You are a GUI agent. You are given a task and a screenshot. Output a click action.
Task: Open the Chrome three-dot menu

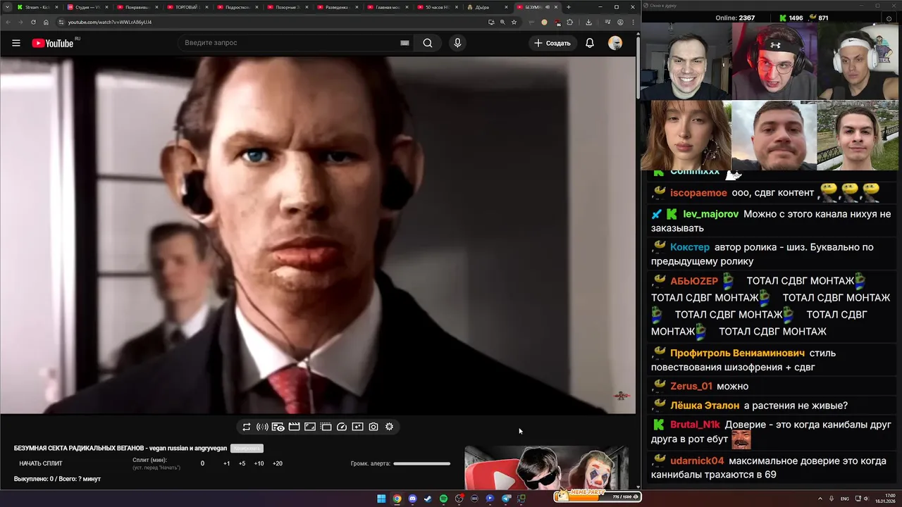click(x=632, y=22)
